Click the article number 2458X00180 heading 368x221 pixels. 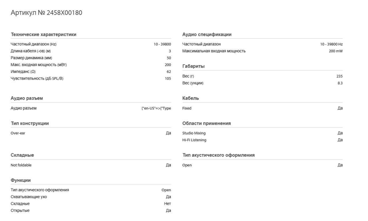(46, 13)
